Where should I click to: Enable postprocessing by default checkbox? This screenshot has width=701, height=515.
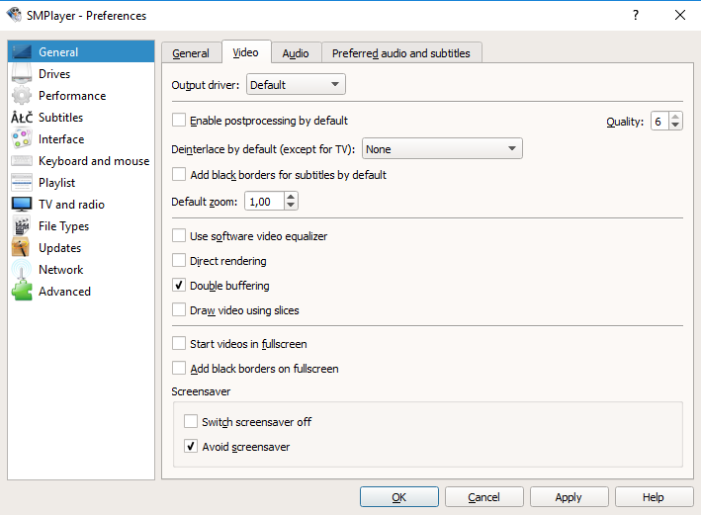tap(179, 121)
